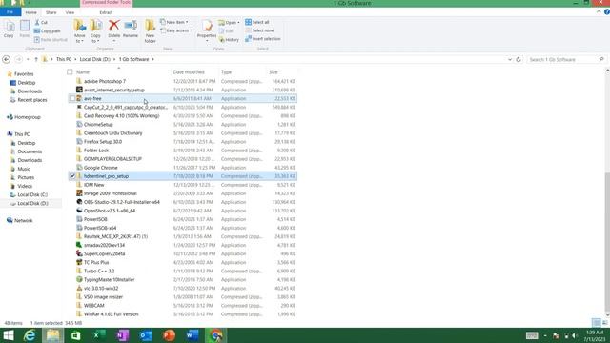Click the Cut command in Clipboard group

41,23
